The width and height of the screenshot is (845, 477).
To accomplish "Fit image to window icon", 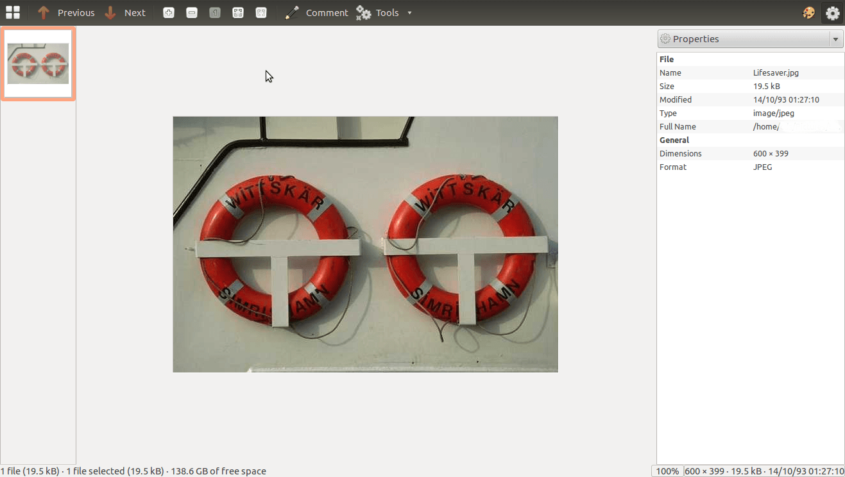I will tap(238, 12).
